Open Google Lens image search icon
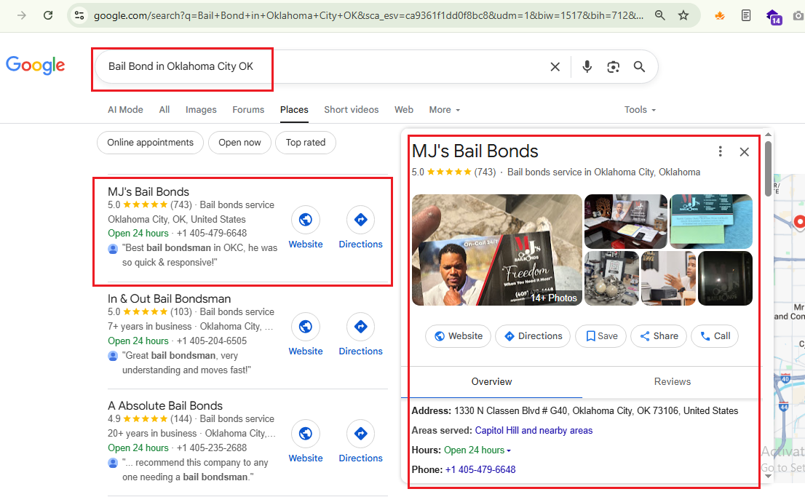The height and width of the screenshot is (497, 805). (x=614, y=67)
